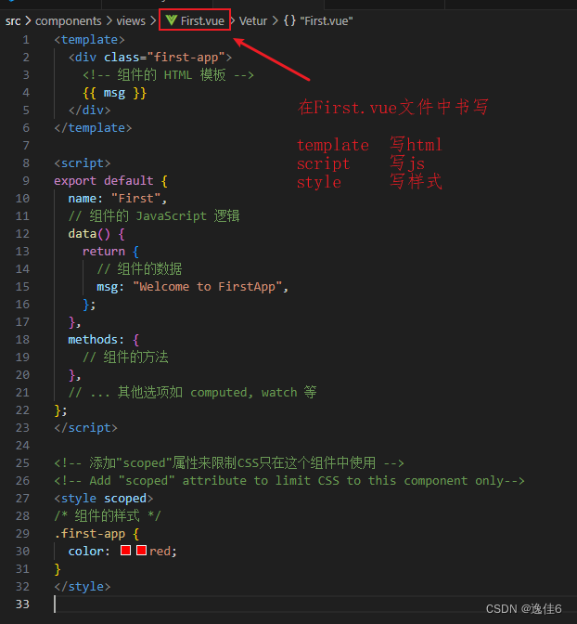Click the 'computed, watch' comment line
577x624 pixels.
(192, 393)
